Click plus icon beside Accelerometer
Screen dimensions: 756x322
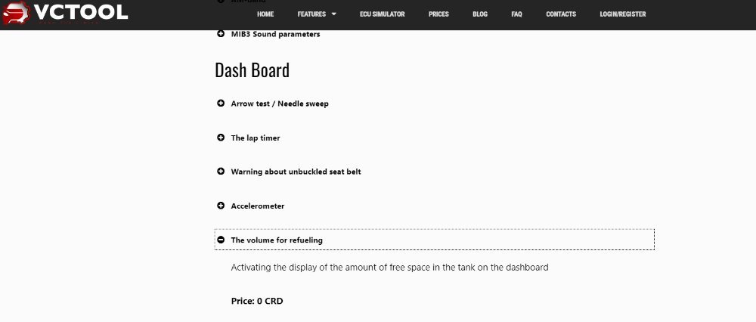click(221, 206)
